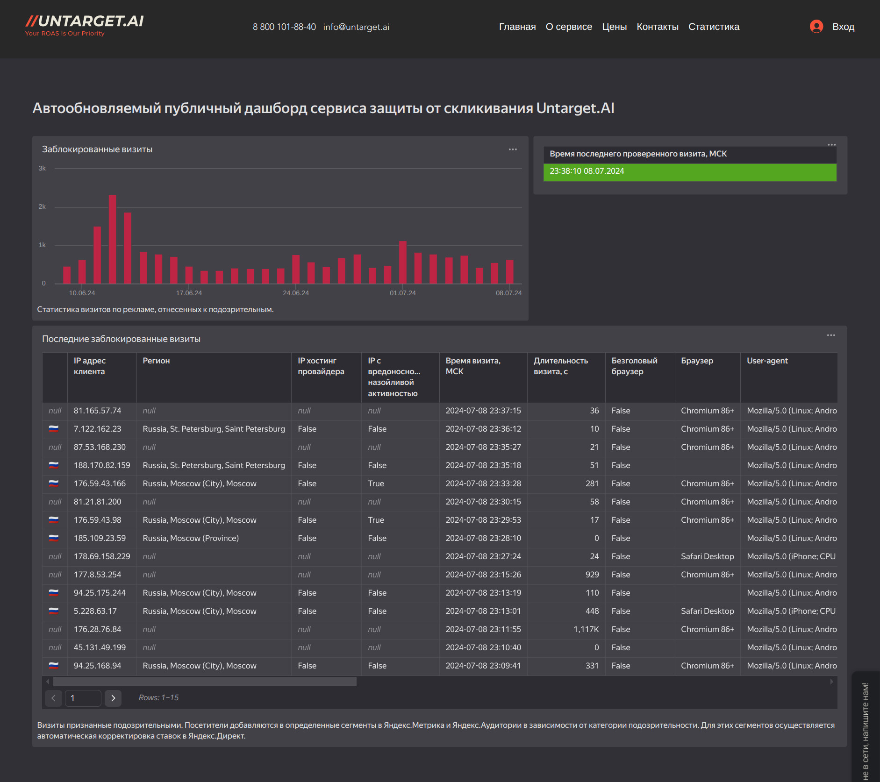Click the user avatar icon near Вход

[816, 27]
